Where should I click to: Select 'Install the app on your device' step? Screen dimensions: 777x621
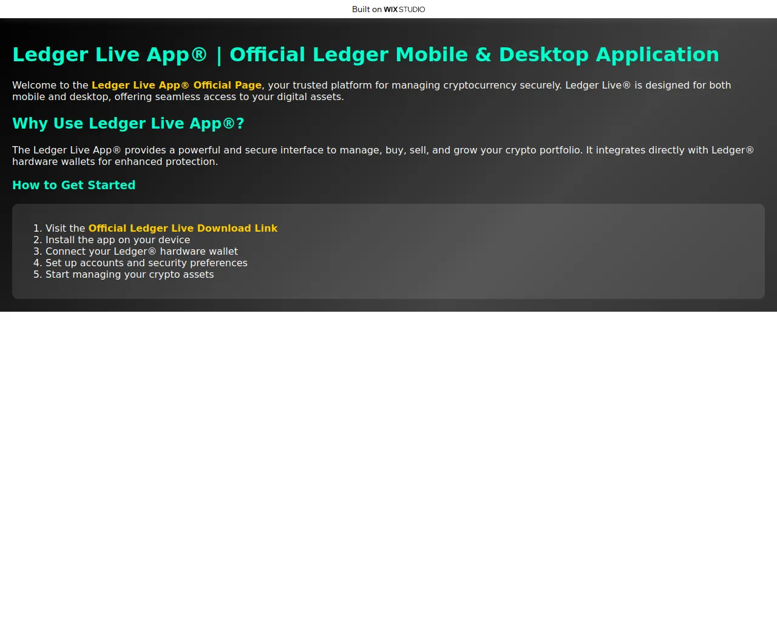tap(118, 240)
